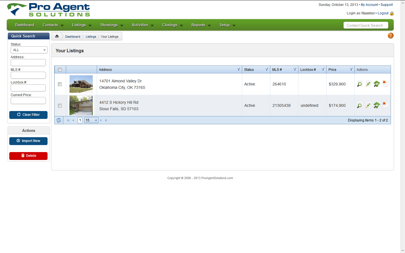Expand the Showings menu chevron
This screenshot has width=405, height=253.
pyautogui.click(x=122, y=25)
